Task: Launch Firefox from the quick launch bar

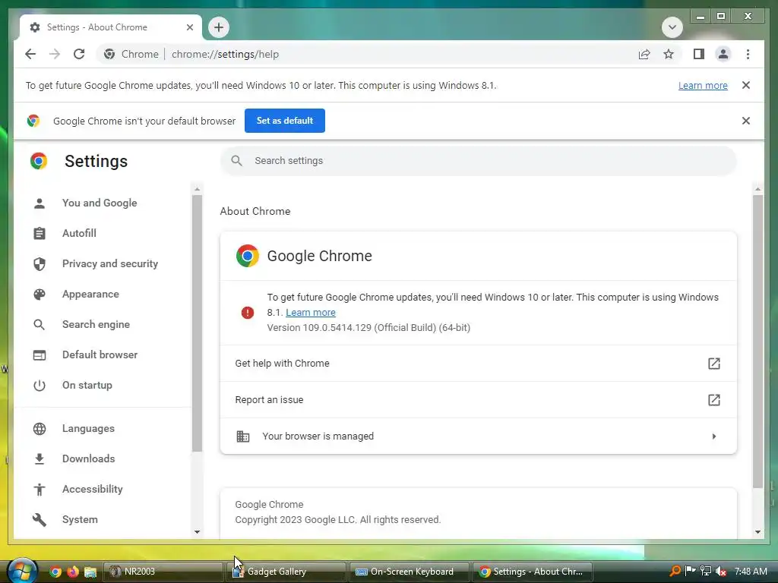Action: tap(72, 572)
